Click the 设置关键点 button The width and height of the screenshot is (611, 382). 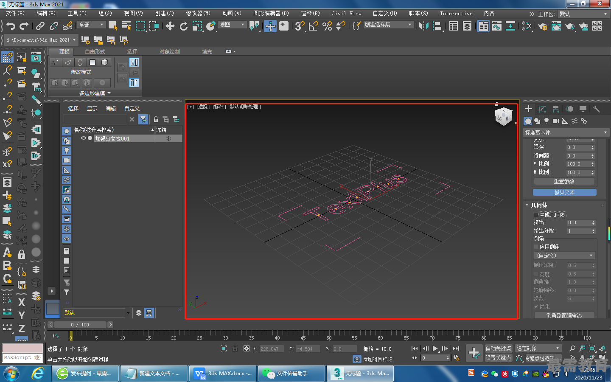pyautogui.click(x=499, y=358)
